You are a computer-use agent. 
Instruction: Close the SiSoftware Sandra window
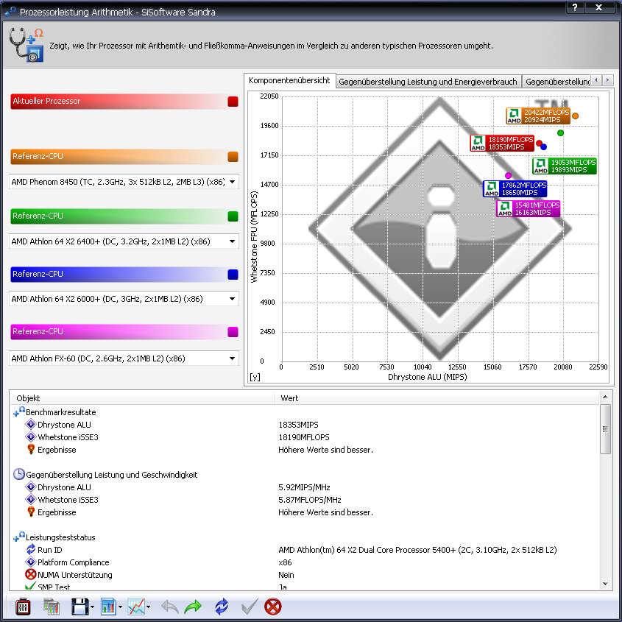(599, 7)
